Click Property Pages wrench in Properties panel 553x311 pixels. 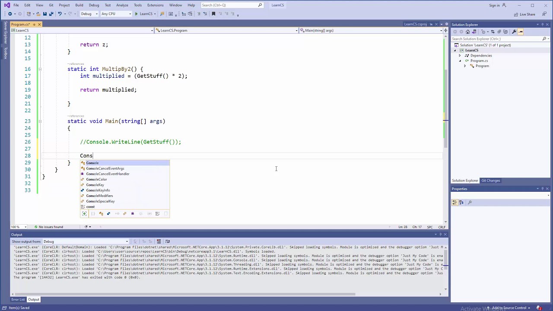[470, 202]
